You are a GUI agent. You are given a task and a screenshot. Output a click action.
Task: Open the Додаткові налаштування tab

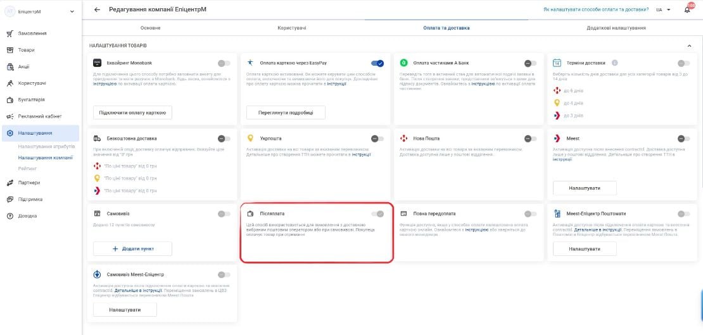[x=616, y=28]
